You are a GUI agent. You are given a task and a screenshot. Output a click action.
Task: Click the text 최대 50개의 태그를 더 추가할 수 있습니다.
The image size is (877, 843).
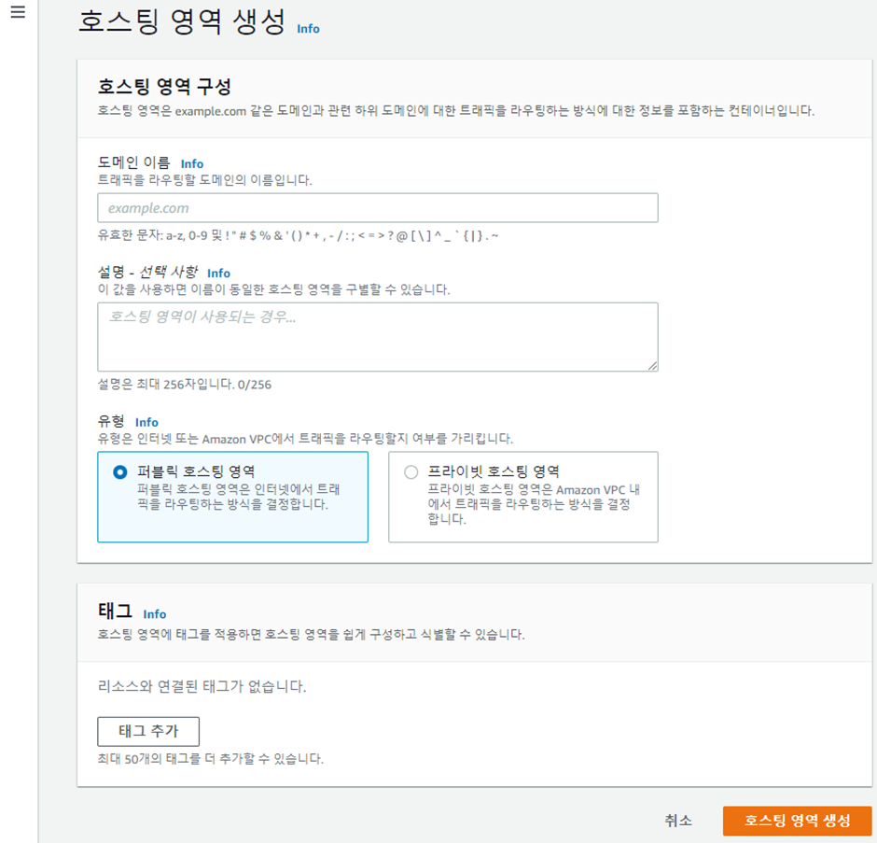211,759
